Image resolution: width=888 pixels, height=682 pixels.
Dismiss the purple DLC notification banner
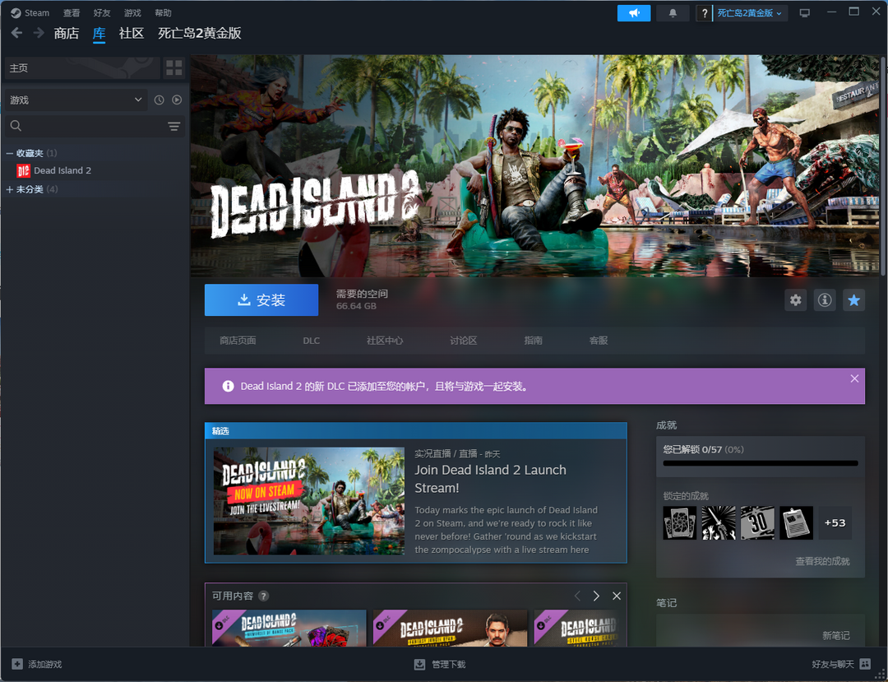pos(854,378)
